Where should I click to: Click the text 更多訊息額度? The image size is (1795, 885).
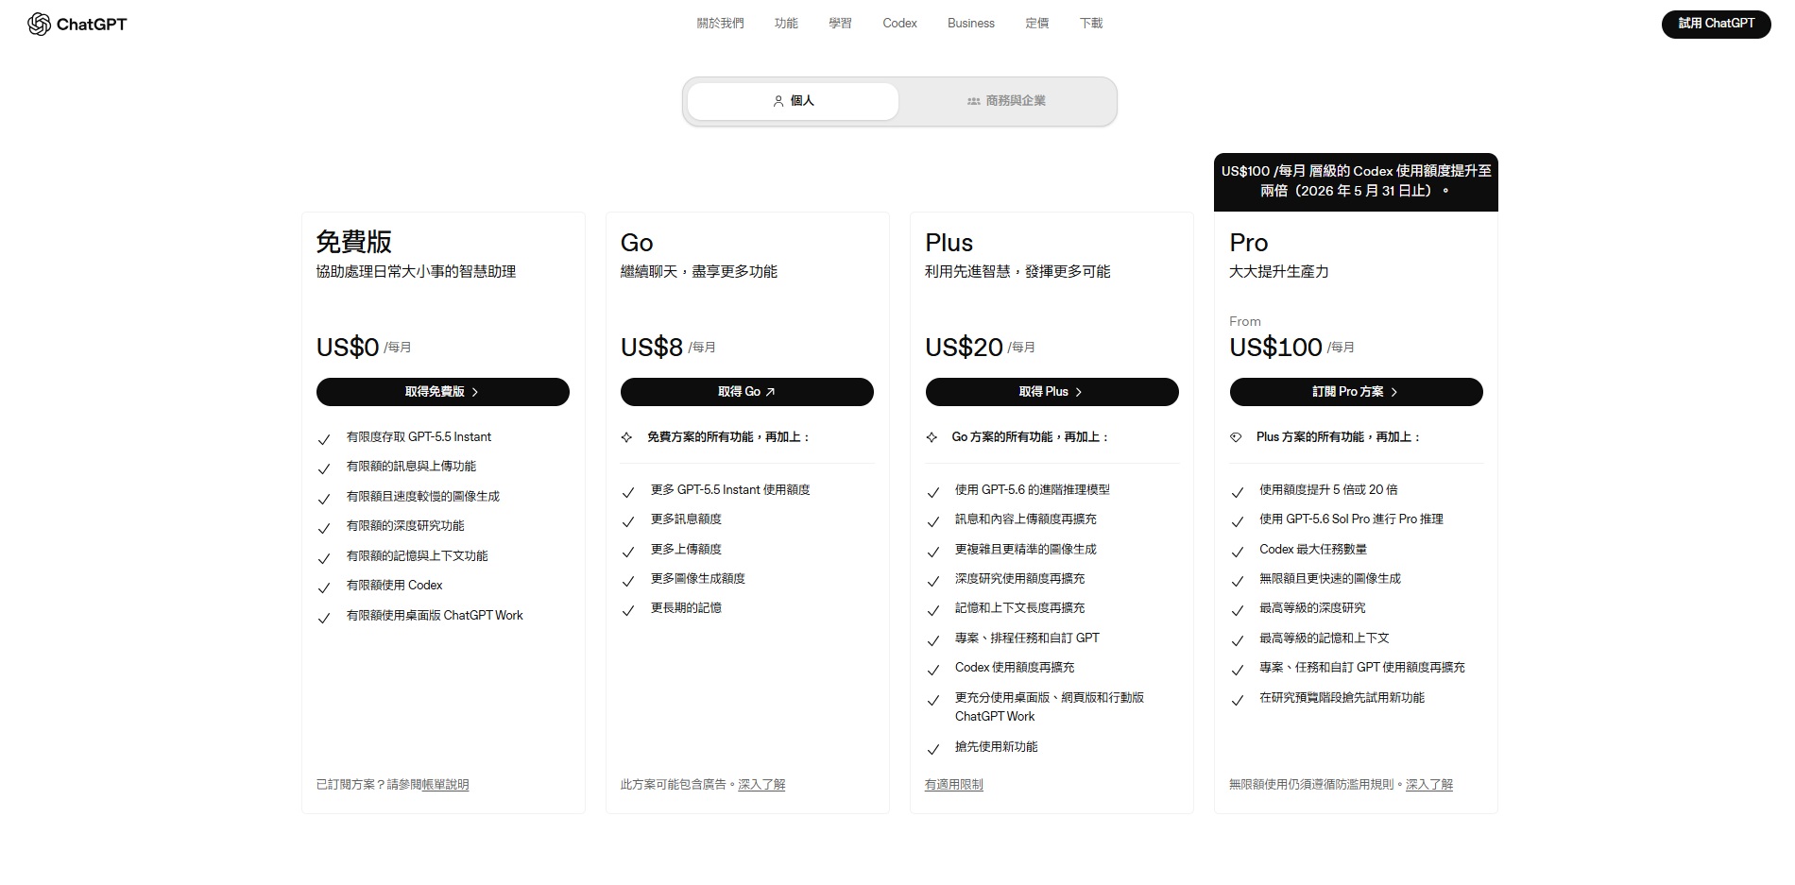tap(687, 519)
